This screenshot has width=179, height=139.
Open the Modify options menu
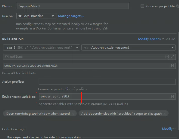(x=151, y=39)
